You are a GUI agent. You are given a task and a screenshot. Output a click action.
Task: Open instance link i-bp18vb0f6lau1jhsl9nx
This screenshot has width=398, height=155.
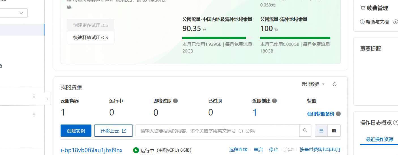[x=91, y=150]
